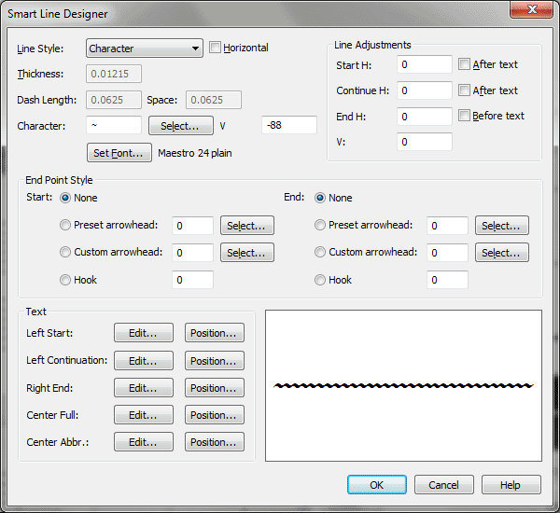Toggle After text for Start H
The image size is (560, 513).
coord(465,64)
